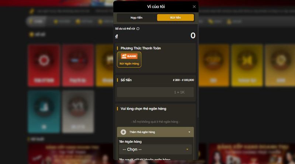This screenshot has height=164, width=295.
Task: Expand the Thêm thẻ ngân hàng arrow
Action: [189, 132]
